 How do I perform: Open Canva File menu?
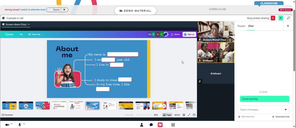[21, 35]
